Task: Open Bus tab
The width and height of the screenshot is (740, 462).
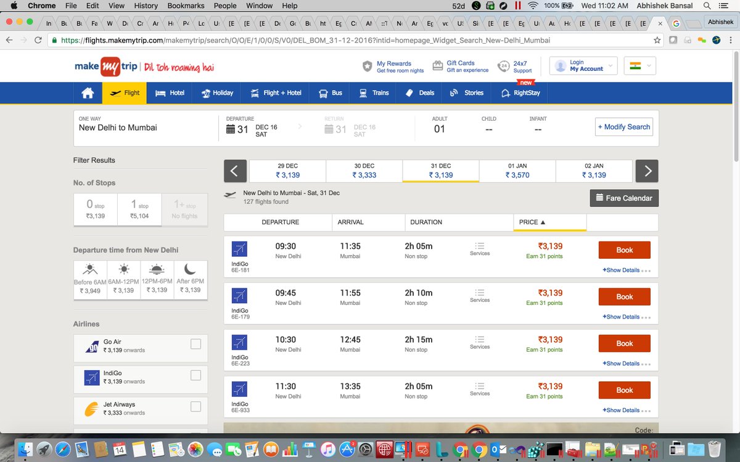Action: tap(330, 93)
